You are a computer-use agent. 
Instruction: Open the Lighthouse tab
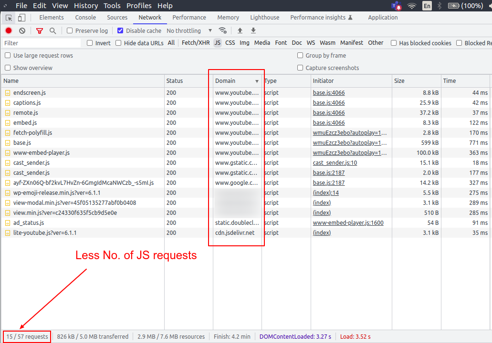(x=264, y=18)
